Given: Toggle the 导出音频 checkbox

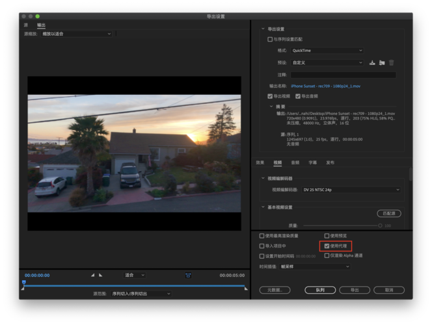Looking at the screenshot, I should pos(298,96).
